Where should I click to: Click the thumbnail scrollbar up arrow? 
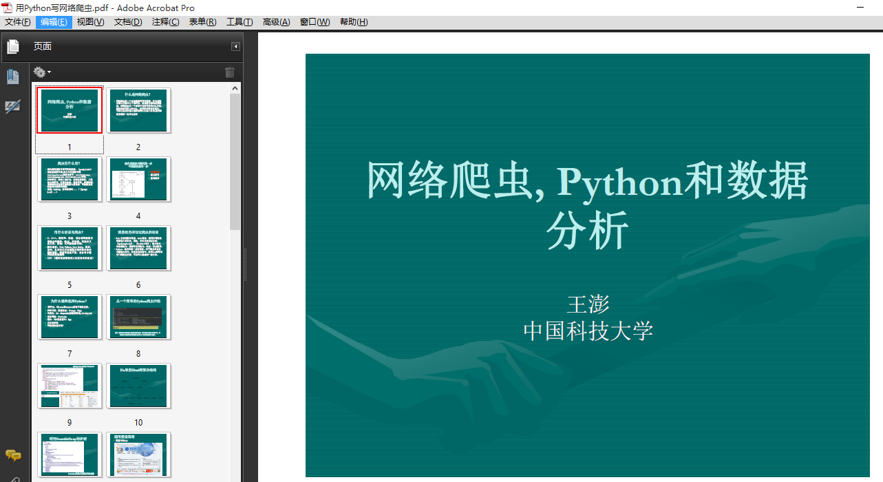[x=235, y=88]
